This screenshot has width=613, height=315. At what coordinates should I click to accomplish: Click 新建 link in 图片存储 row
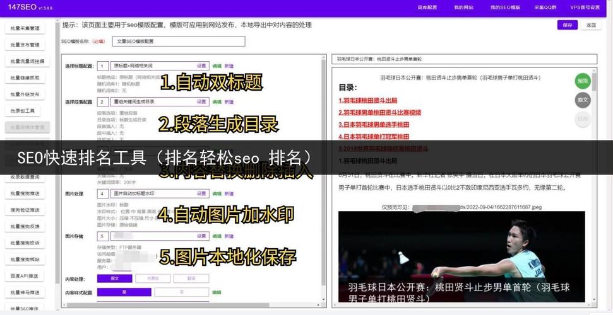tap(229, 236)
